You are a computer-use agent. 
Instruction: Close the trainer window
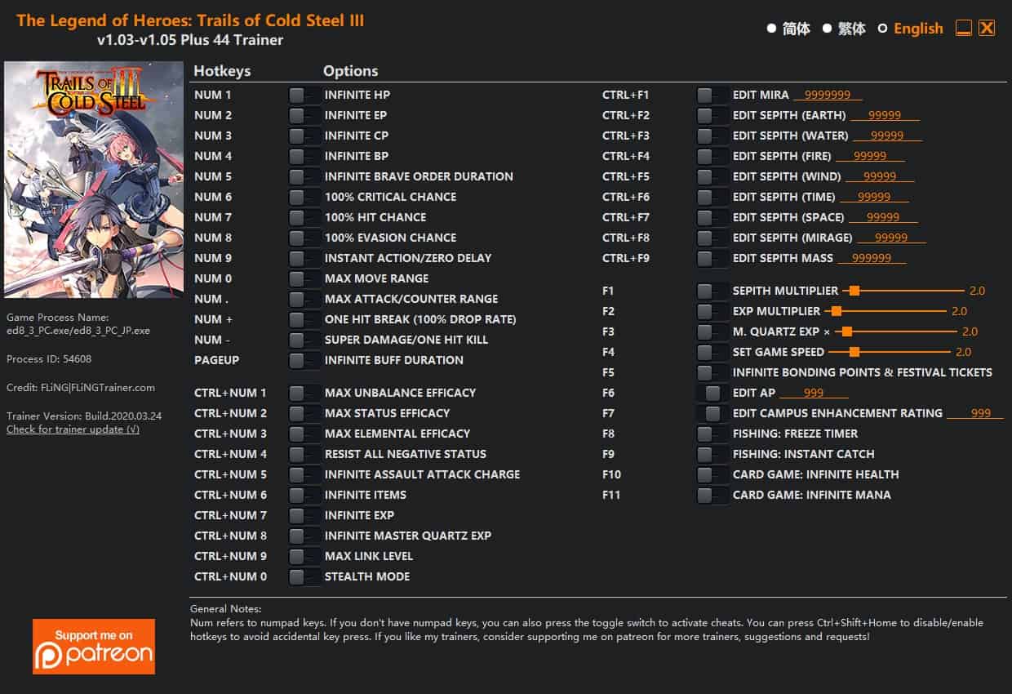click(987, 29)
